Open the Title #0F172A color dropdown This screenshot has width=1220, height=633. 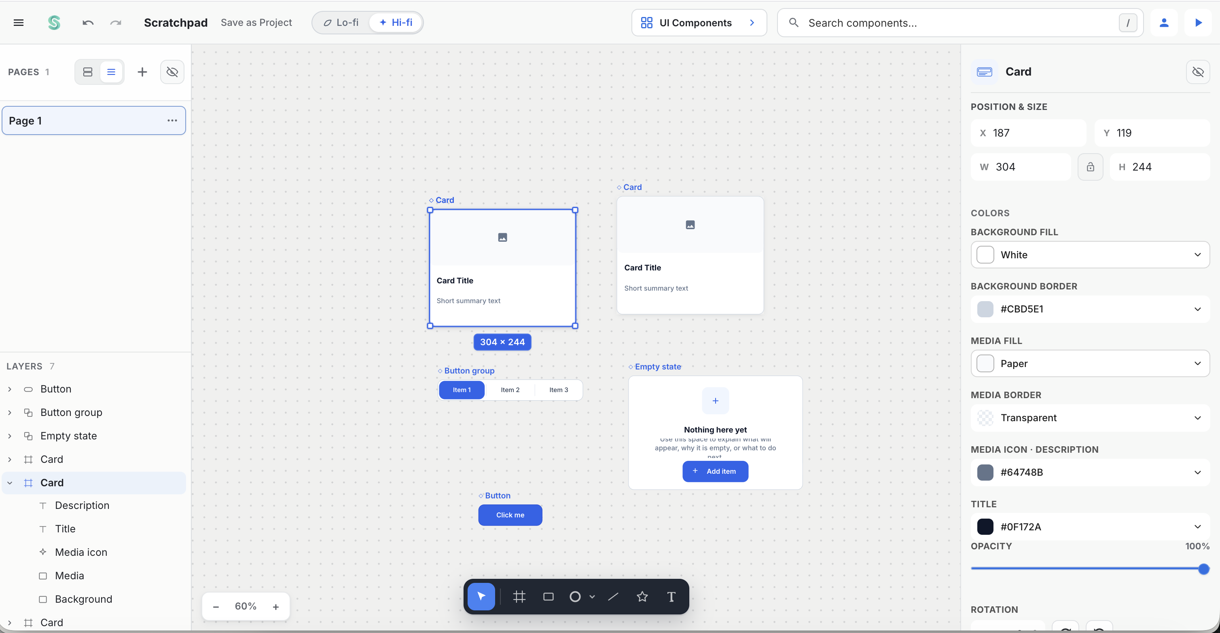(x=1090, y=527)
